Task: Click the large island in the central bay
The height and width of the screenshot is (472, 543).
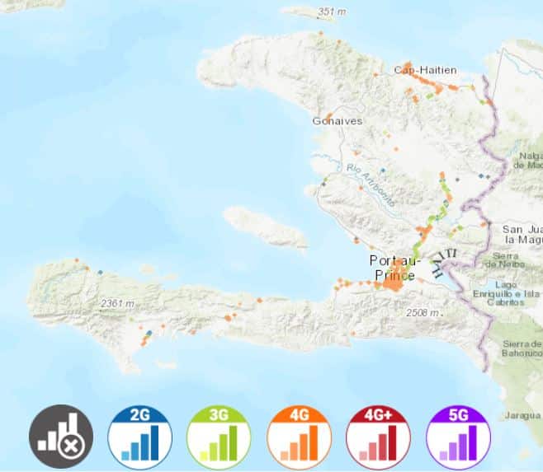Action: tap(266, 226)
